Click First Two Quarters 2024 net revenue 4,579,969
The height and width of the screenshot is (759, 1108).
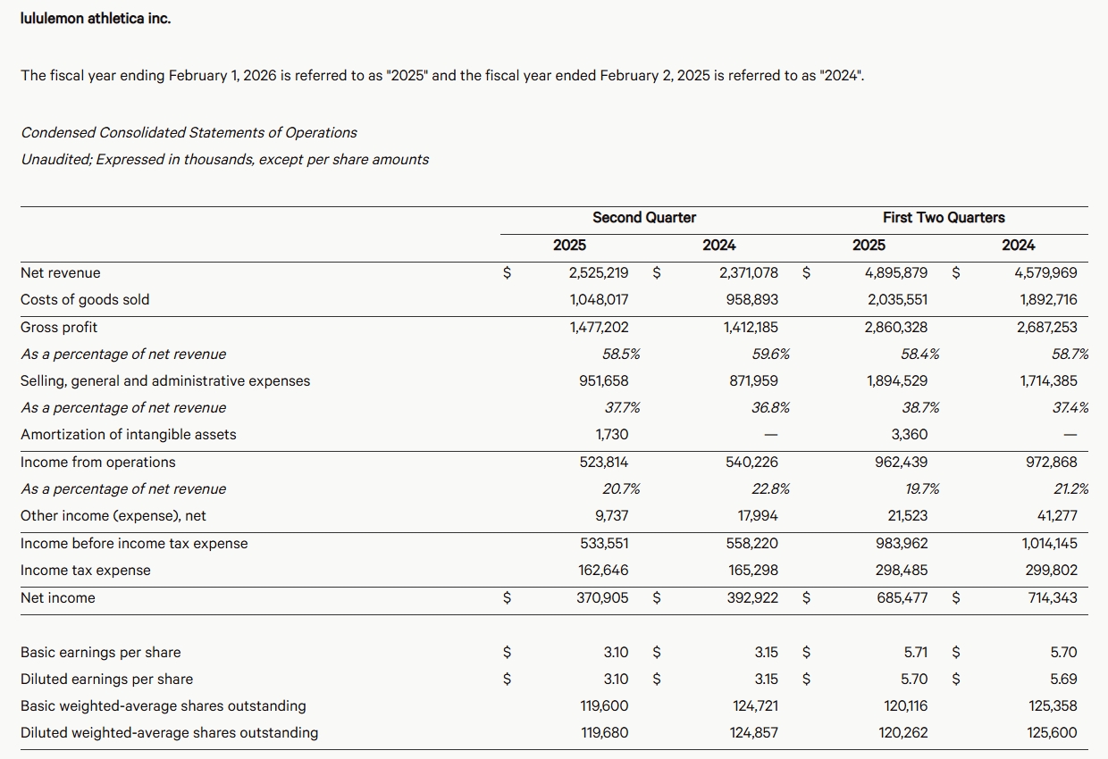tap(1047, 273)
